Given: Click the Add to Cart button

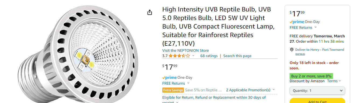Looking at the screenshot, I should [x=317, y=101].
